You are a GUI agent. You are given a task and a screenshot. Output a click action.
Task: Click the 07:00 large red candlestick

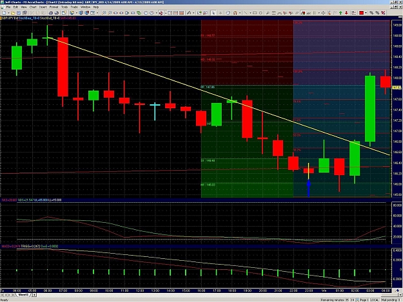63,67
